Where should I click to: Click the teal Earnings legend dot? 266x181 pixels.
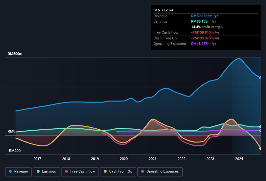click(x=38, y=171)
